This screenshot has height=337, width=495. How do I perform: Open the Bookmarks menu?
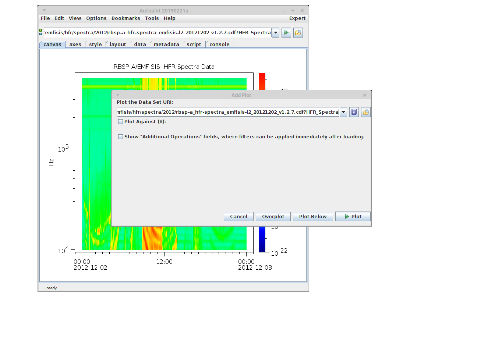pos(125,18)
